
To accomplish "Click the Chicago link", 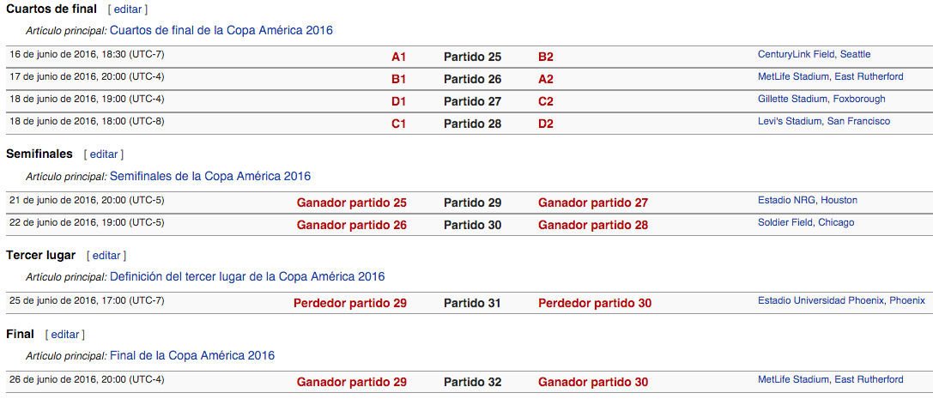I will point(836,223).
